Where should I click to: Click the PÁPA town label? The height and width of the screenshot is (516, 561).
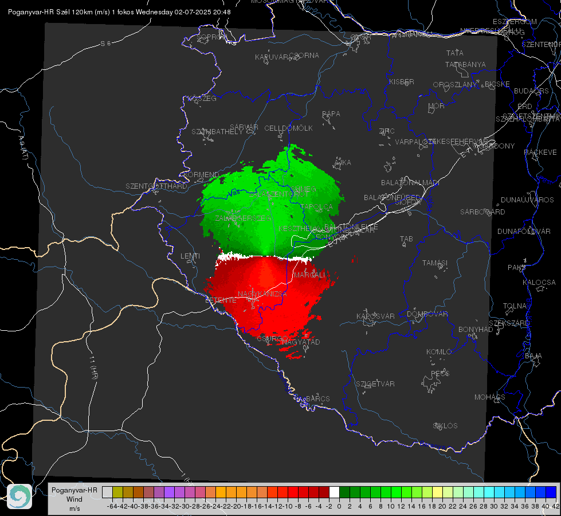click(331, 114)
